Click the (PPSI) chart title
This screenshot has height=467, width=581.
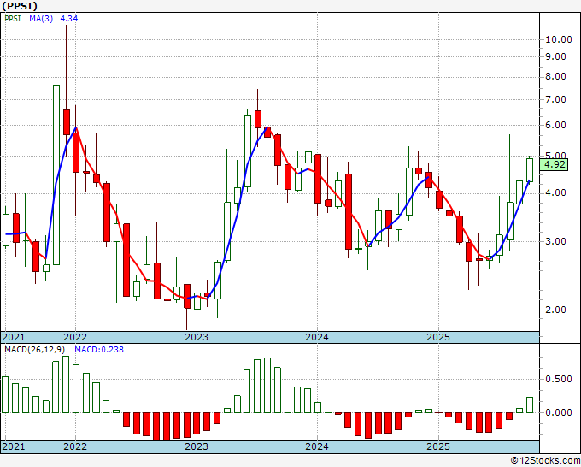[20, 6]
